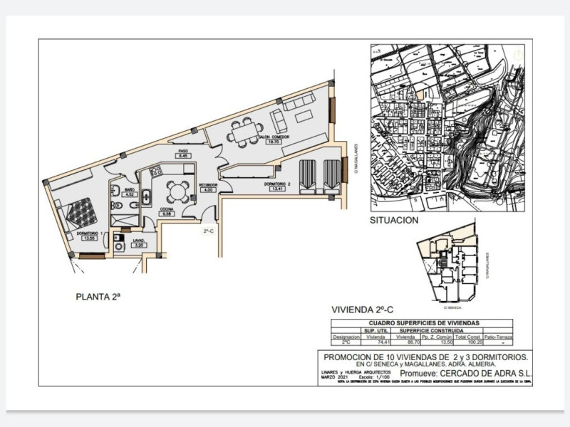Click the SITUACION map heading

tap(394, 221)
